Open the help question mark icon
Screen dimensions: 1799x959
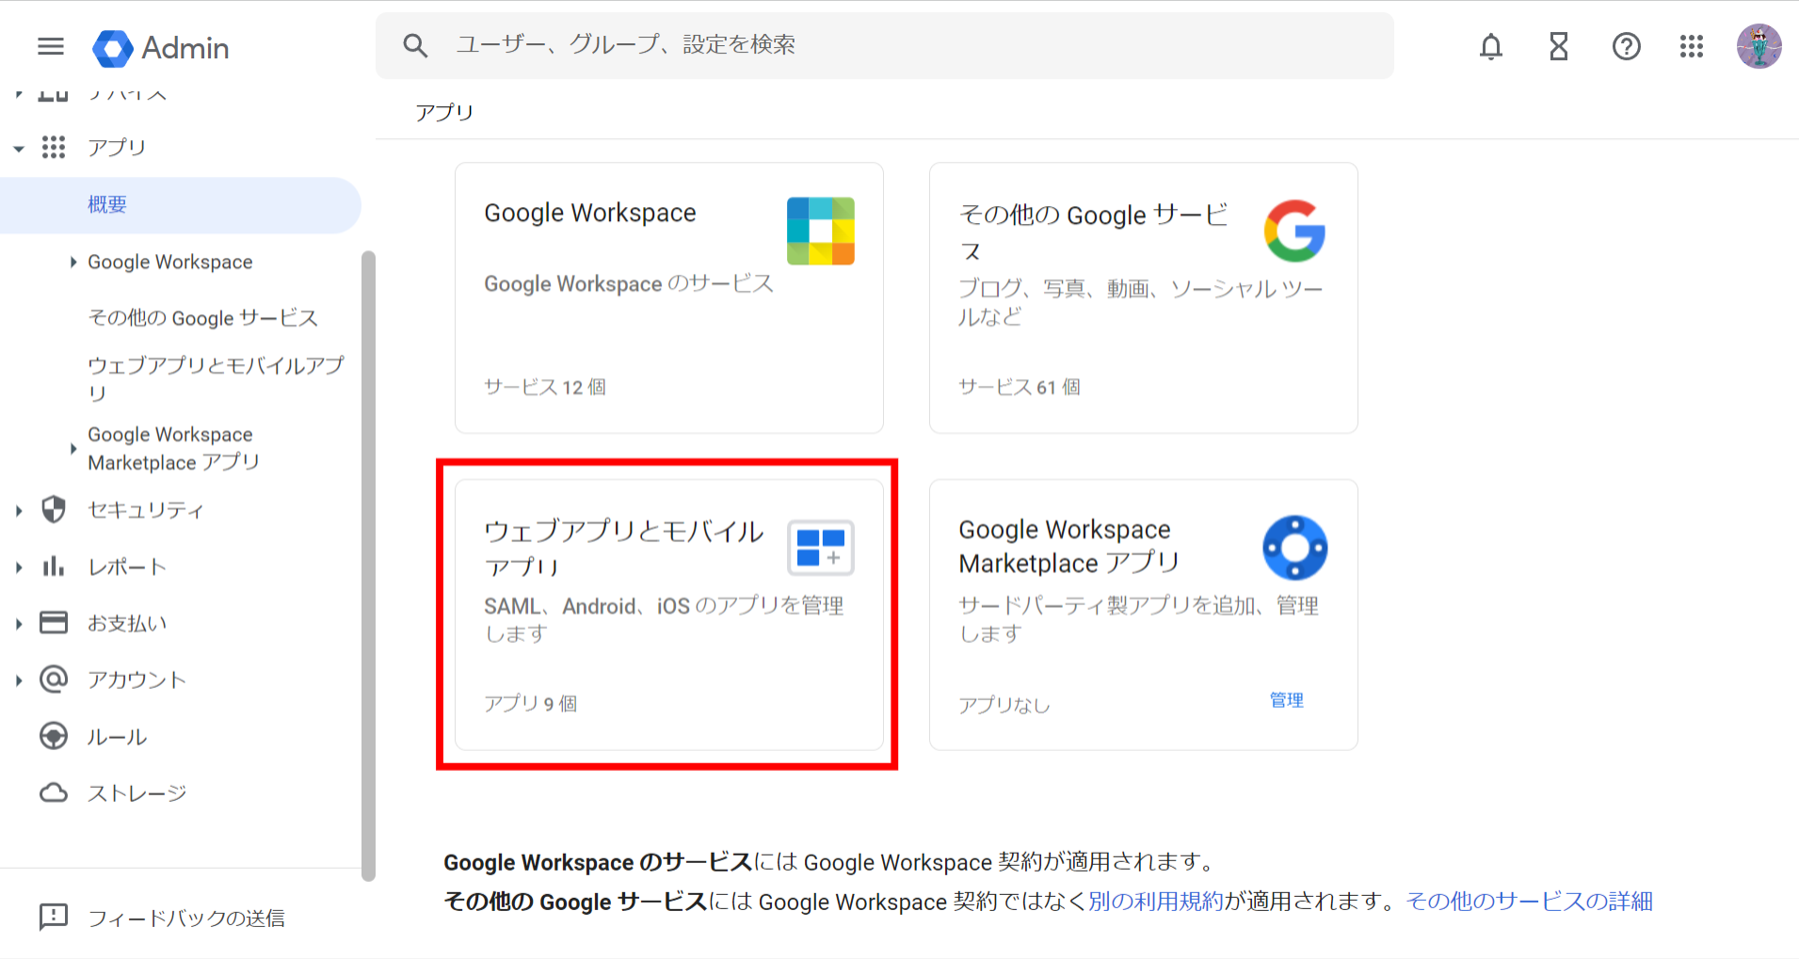coord(1627,46)
